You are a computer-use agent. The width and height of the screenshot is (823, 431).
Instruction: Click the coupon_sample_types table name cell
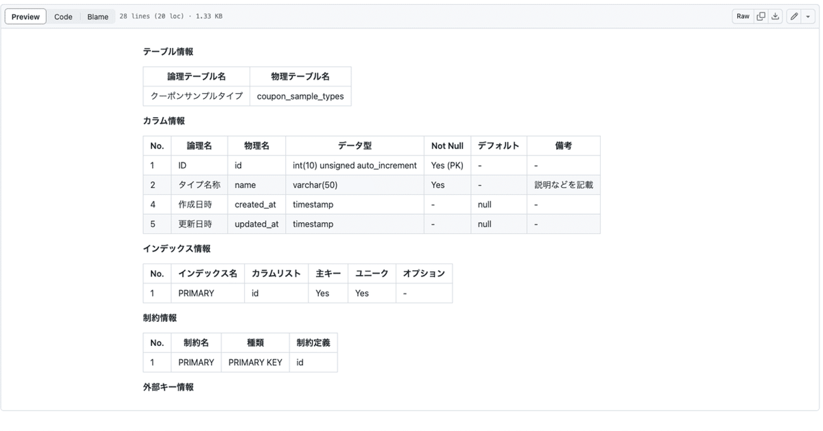click(300, 96)
